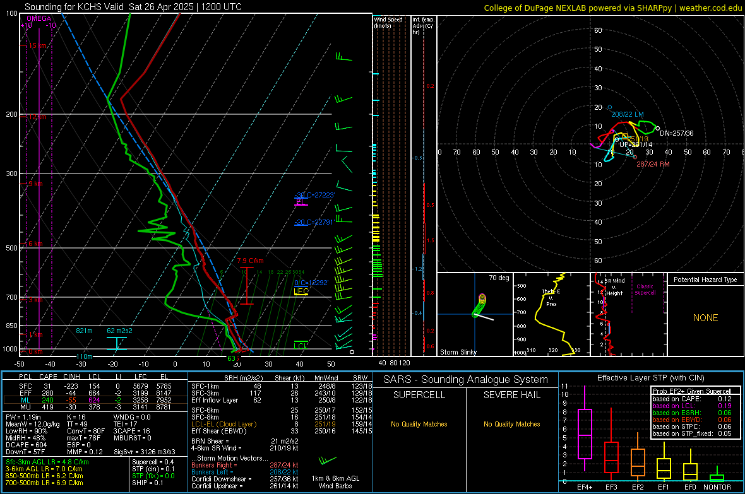Click the 'Supercell = 0.4' composite value
This screenshot has width=745, height=494.
[x=153, y=462]
